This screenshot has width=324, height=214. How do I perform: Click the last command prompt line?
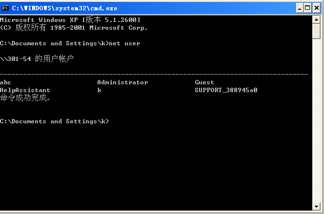[x=54, y=121]
